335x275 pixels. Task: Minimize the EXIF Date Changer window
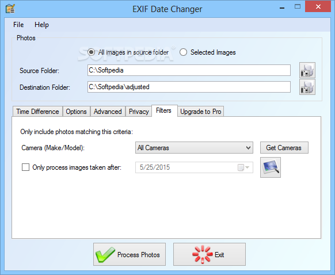(x=282, y=8)
